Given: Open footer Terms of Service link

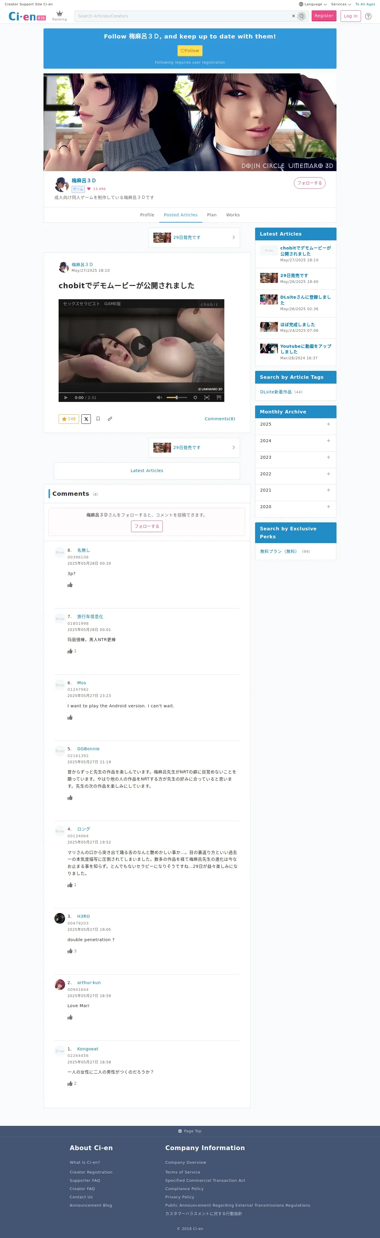Looking at the screenshot, I should click(x=183, y=1172).
